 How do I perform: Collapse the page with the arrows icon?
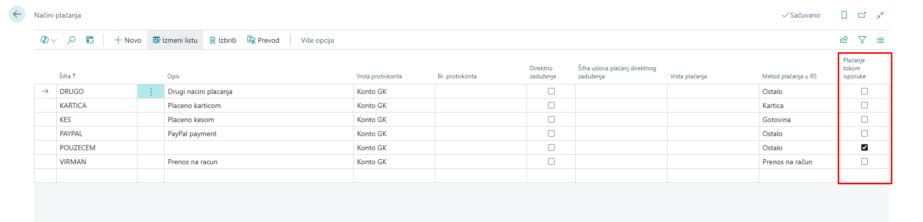tap(880, 15)
